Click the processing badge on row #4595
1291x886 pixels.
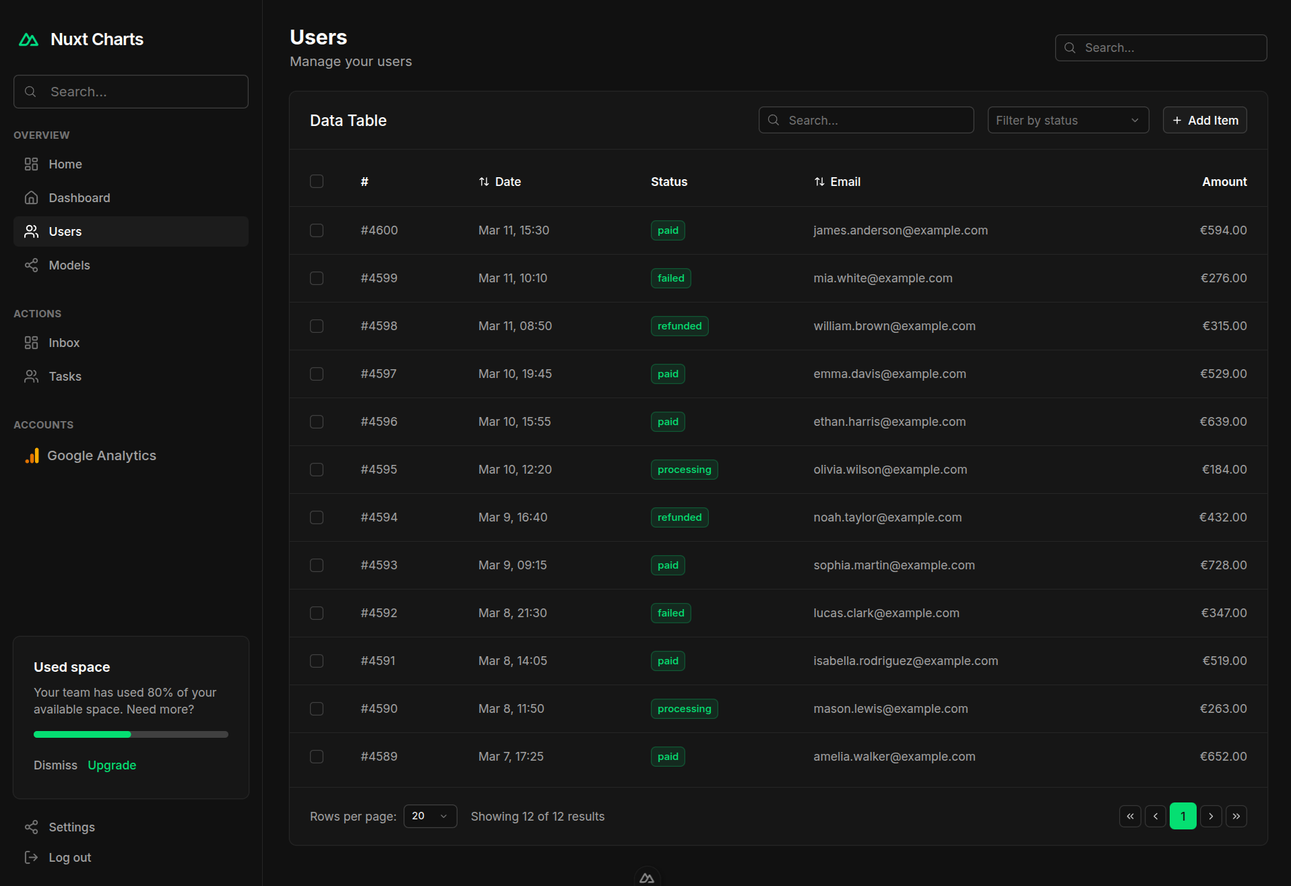pos(684,470)
